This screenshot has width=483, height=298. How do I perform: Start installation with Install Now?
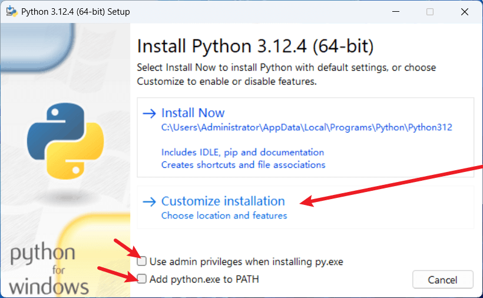click(x=193, y=113)
